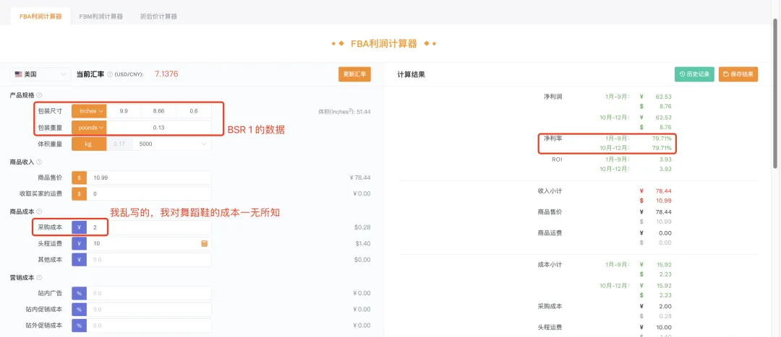Open the 5000 volumetric divisor dropdown
The width and height of the screenshot is (781, 337).
click(172, 144)
